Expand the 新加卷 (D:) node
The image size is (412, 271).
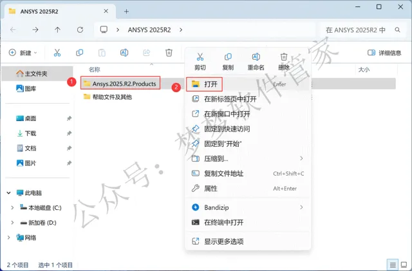tap(12, 223)
